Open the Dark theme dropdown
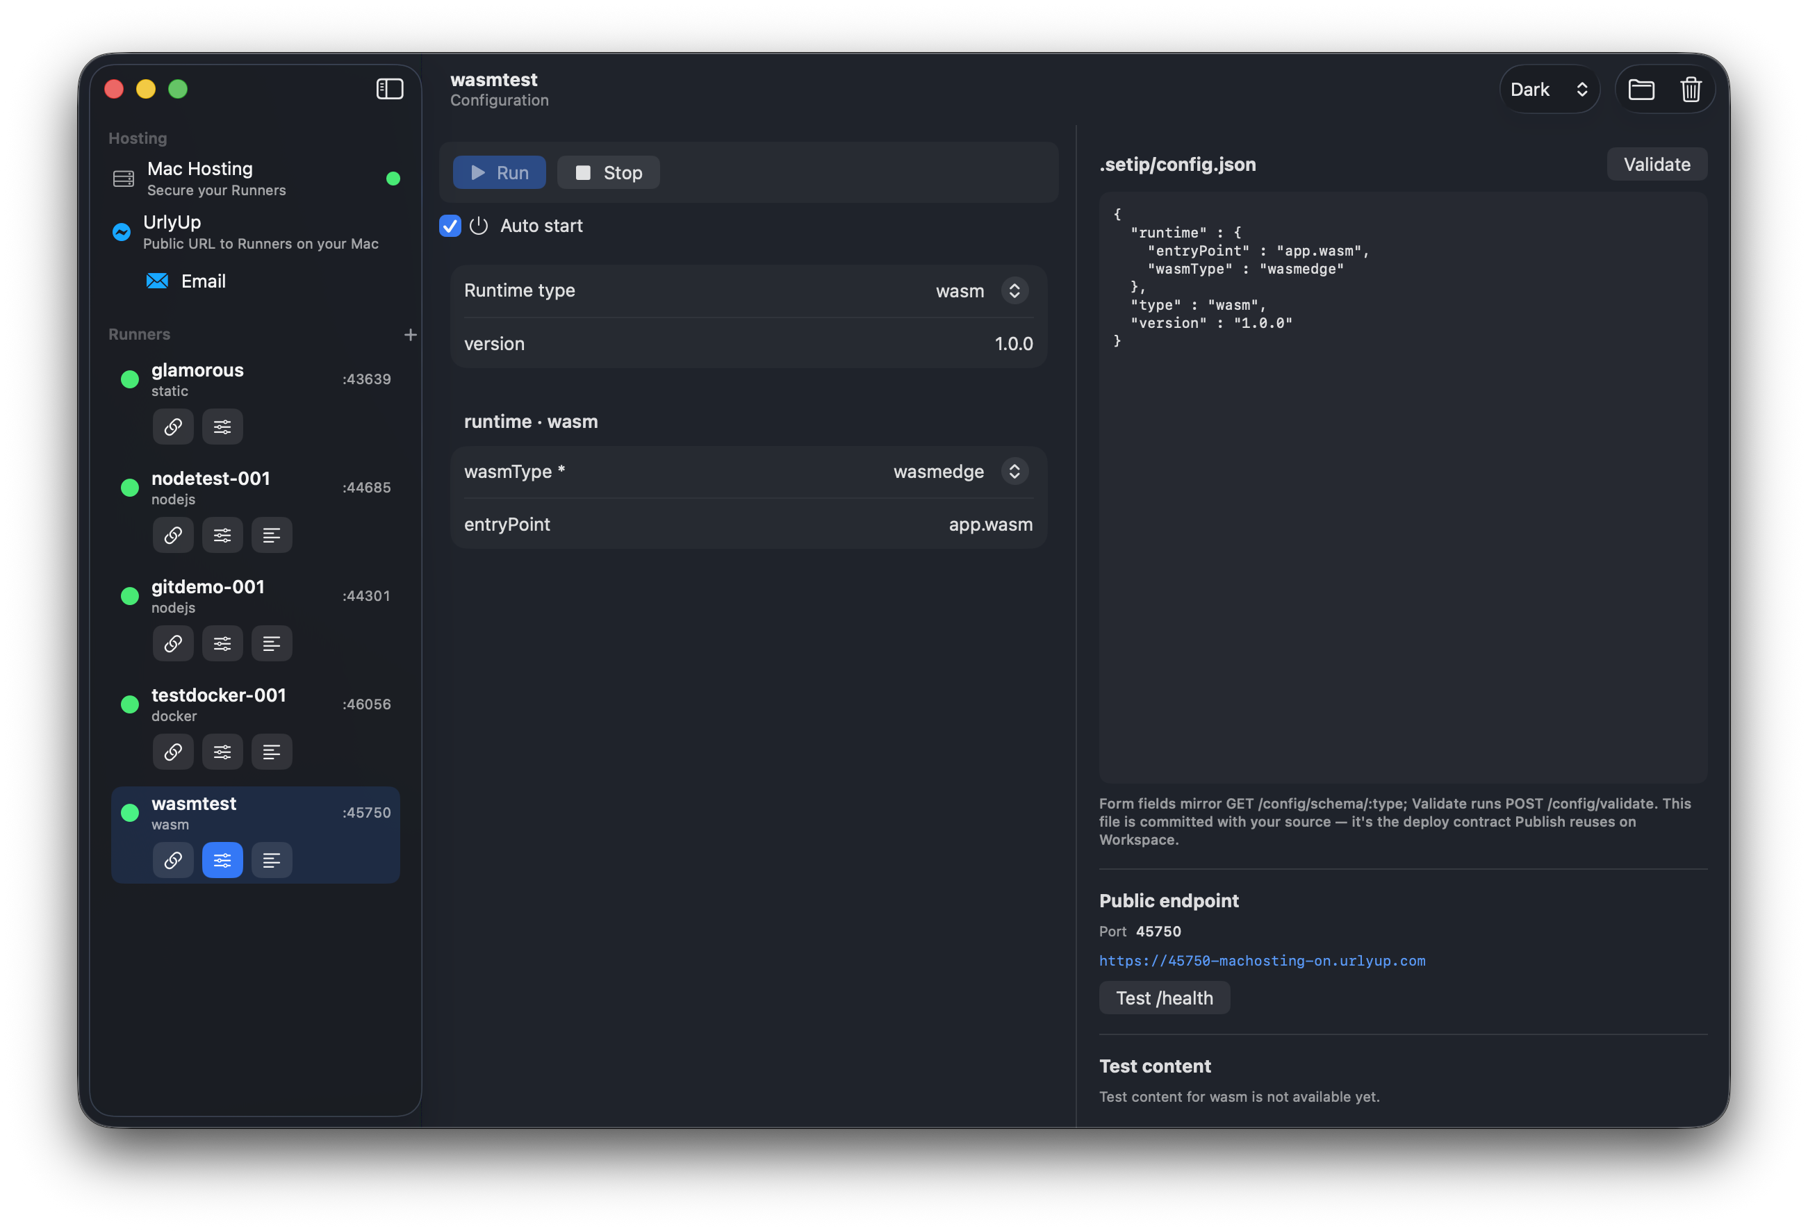 coord(1549,90)
